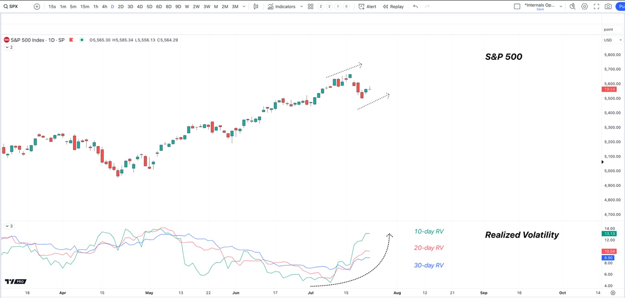The width and height of the screenshot is (625, 298).
Task: Click the Aug date on the time axis
Action: tap(397, 293)
